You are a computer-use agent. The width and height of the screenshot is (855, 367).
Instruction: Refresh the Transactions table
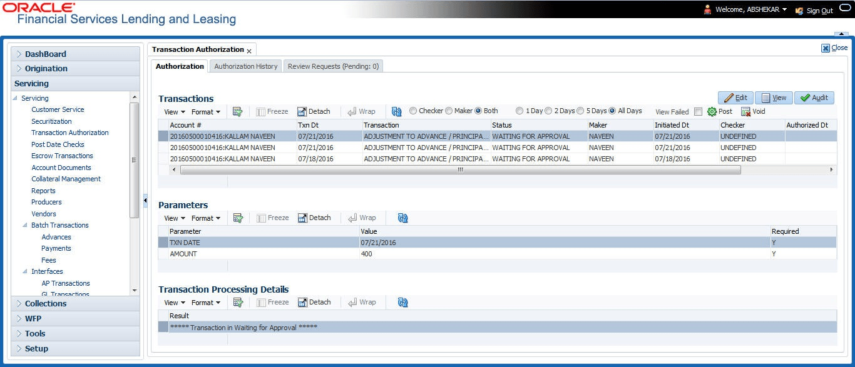pyautogui.click(x=397, y=111)
